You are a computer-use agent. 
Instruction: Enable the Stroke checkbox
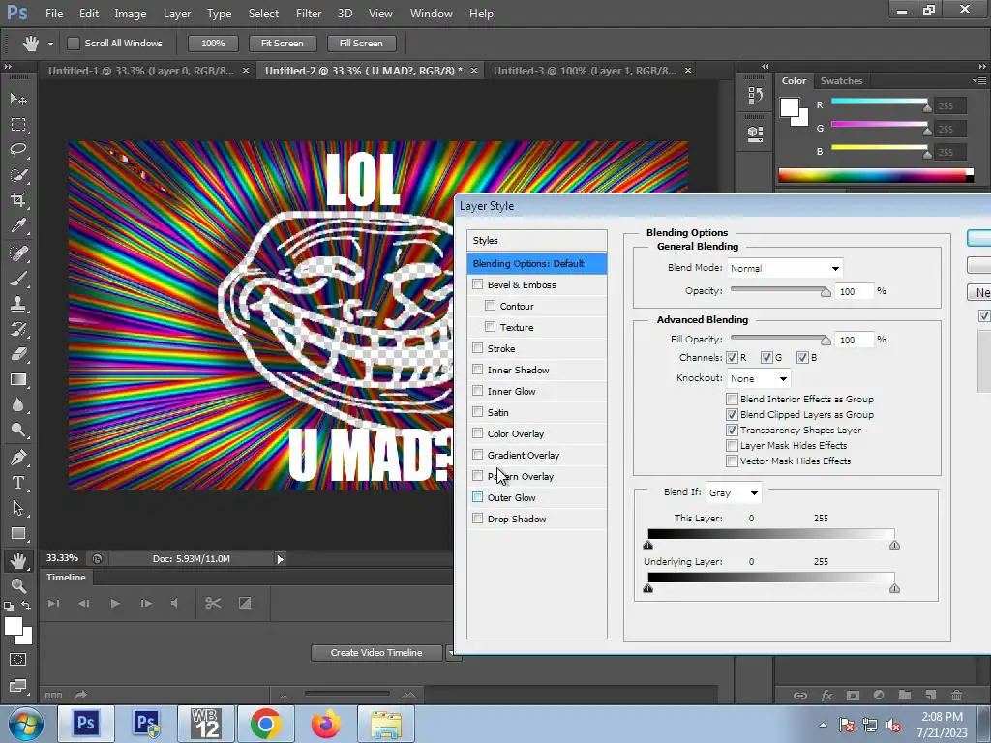click(478, 348)
